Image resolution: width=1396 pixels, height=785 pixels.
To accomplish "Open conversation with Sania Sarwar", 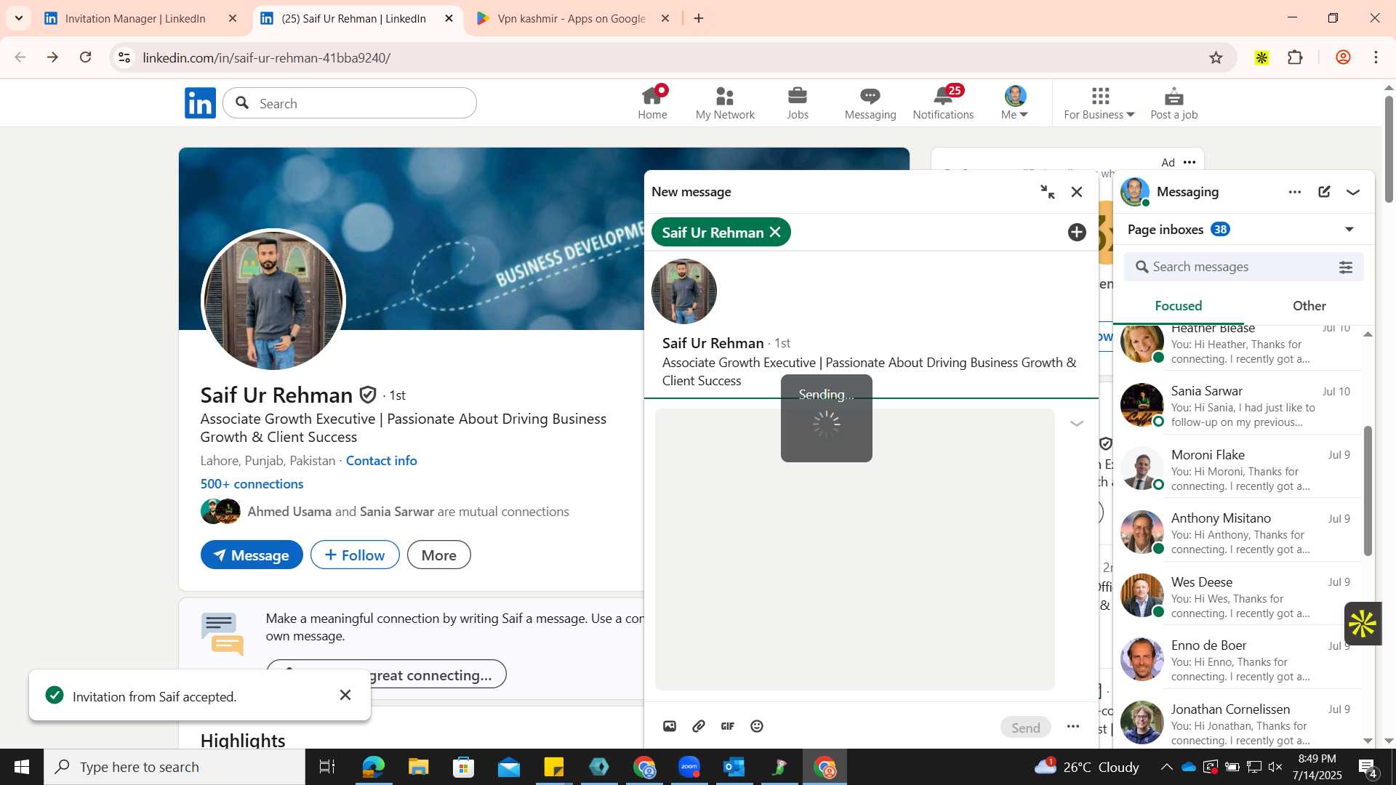I will tap(1237, 406).
